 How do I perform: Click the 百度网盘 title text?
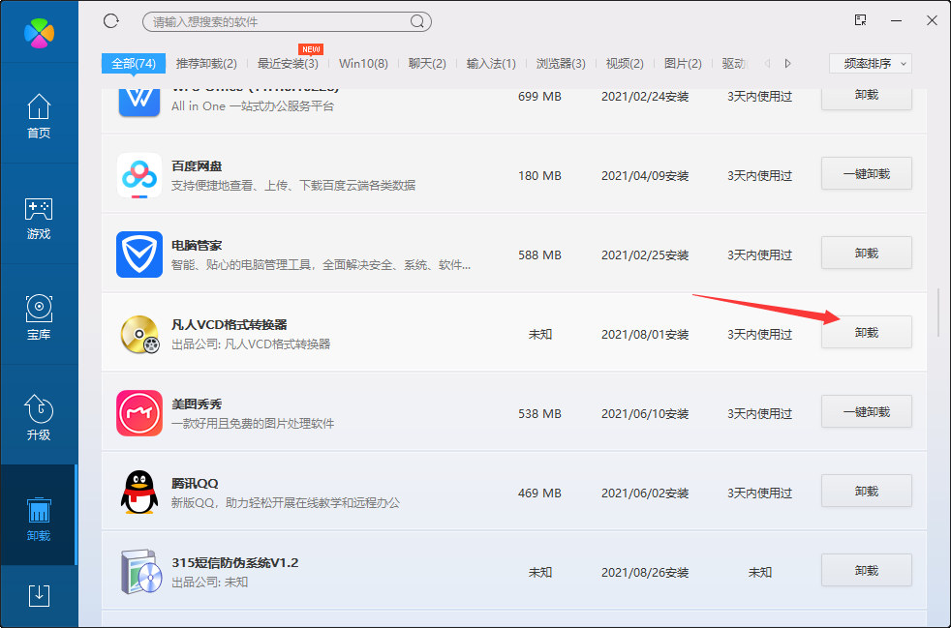(197, 166)
